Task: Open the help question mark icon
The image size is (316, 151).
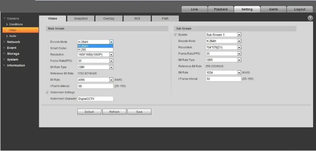Action: pos(310,18)
